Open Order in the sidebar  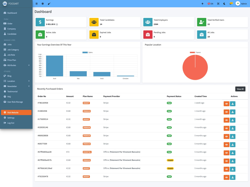(x=16, y=23)
